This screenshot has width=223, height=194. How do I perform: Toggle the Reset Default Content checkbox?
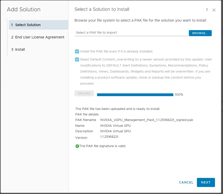77,59
